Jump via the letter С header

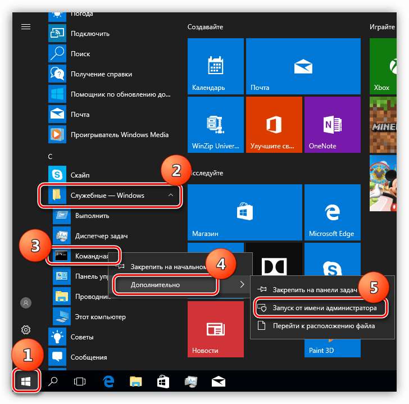click(50, 156)
